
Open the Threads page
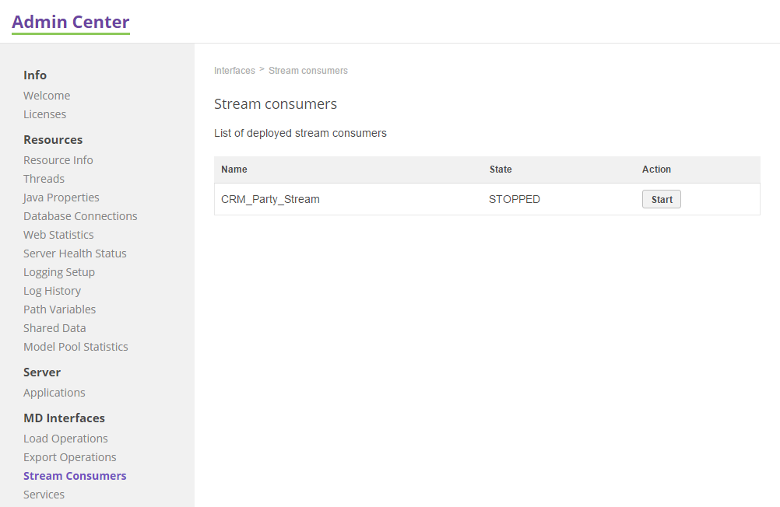[x=44, y=178]
